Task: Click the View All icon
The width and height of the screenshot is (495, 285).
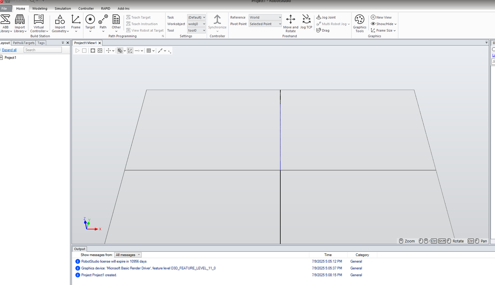Action: point(93,50)
